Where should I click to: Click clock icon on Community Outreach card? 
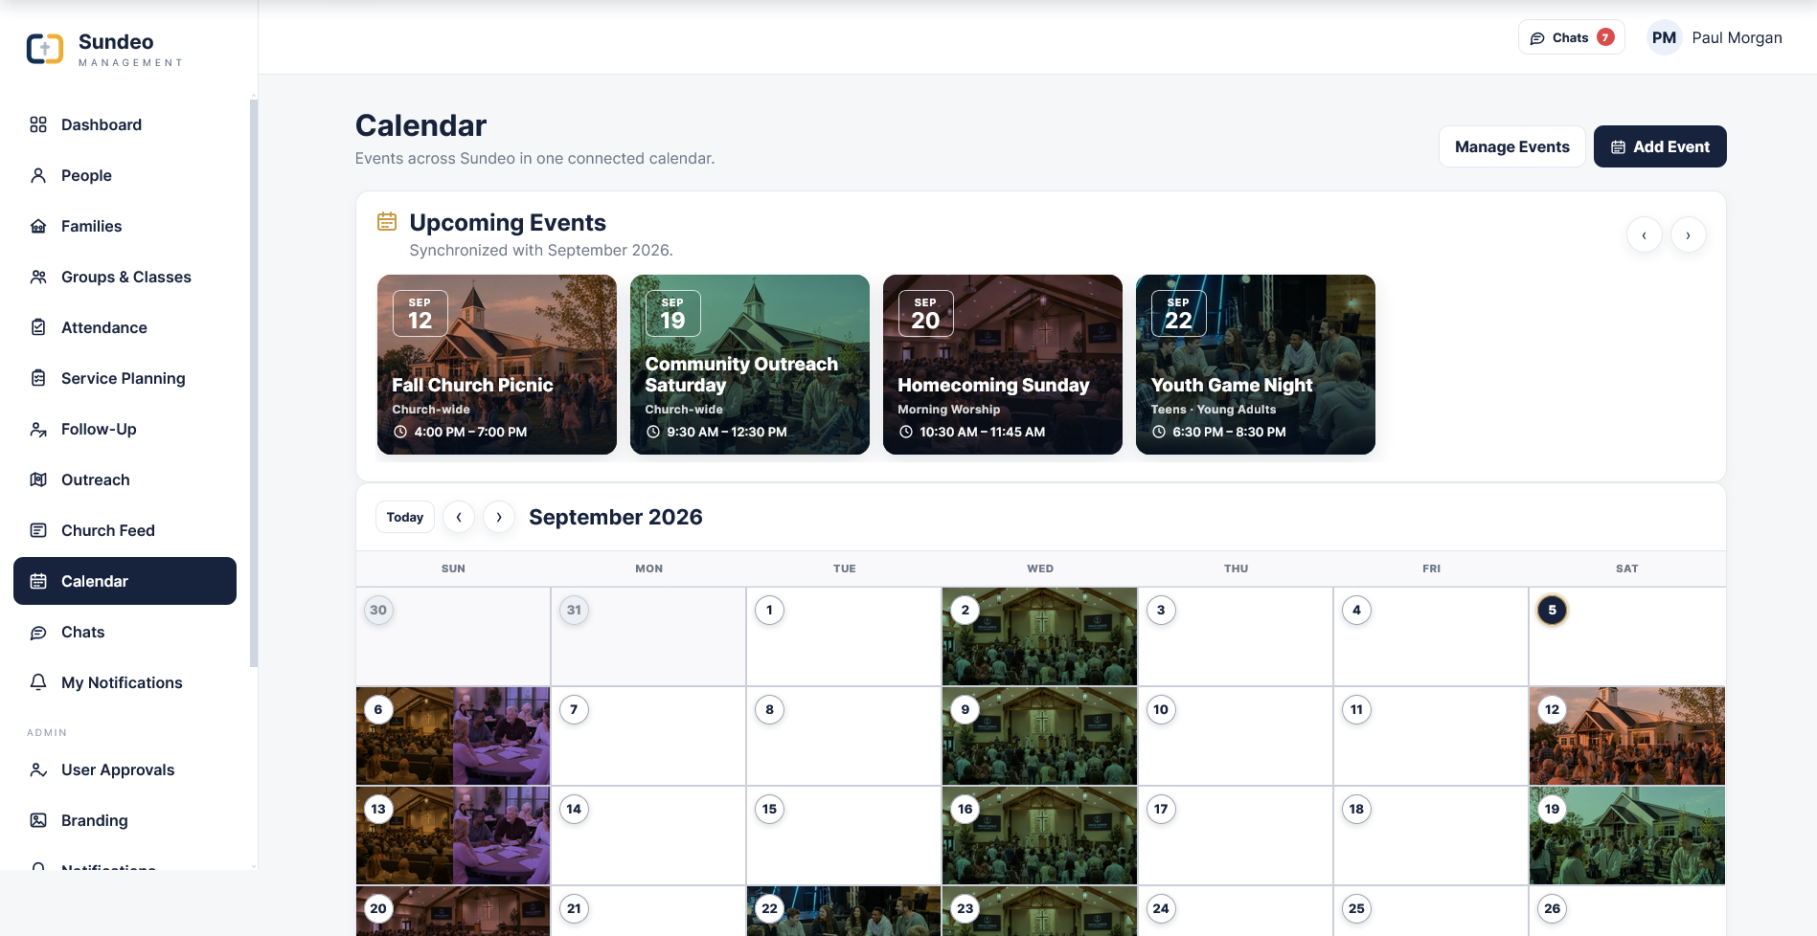(x=653, y=432)
